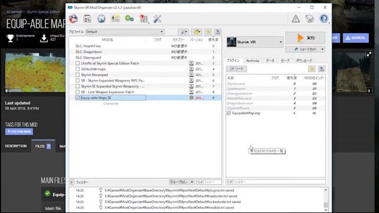Open the Nexus globe toolbar icon
Viewport: 379px width, 213px height.
pyautogui.click(x=101, y=18)
